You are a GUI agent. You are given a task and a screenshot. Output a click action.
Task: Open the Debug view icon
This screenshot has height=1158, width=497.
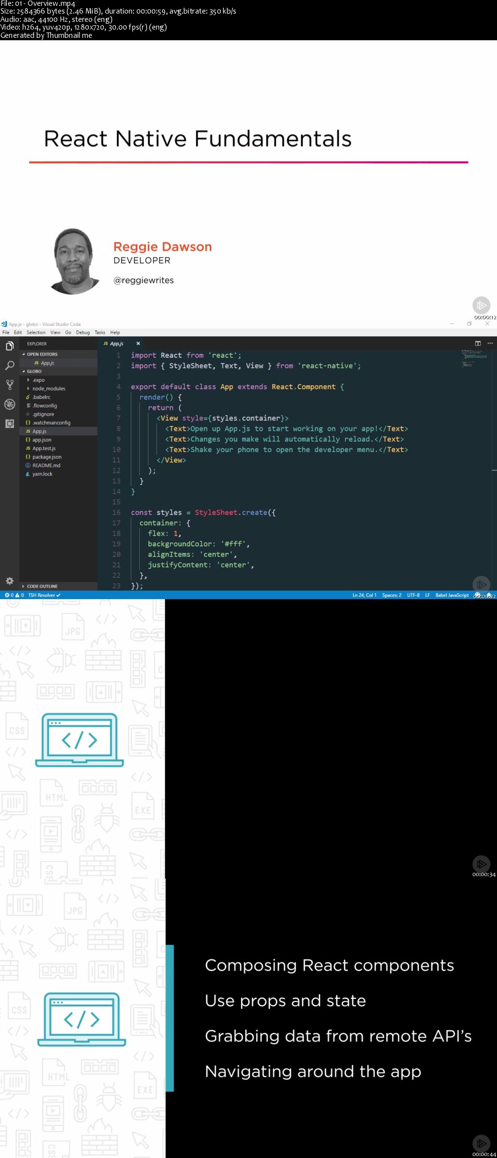[9, 404]
